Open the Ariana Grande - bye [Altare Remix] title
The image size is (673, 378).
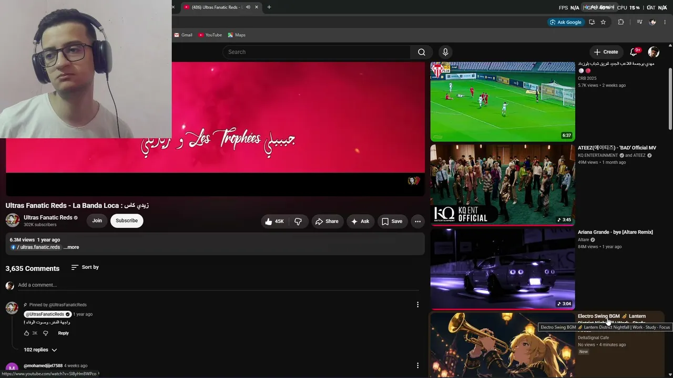pos(615,232)
